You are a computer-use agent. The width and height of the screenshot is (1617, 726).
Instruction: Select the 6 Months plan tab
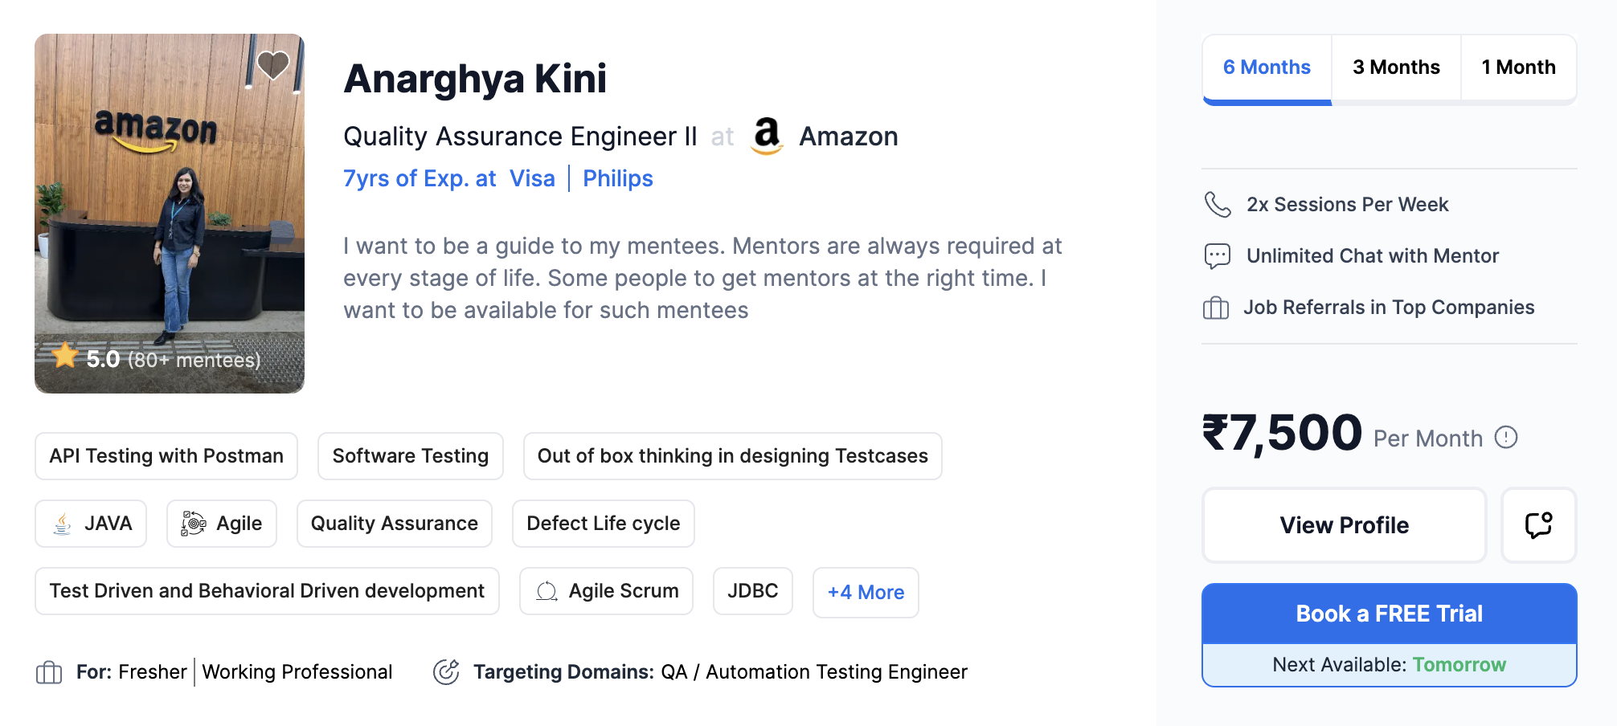coord(1267,68)
